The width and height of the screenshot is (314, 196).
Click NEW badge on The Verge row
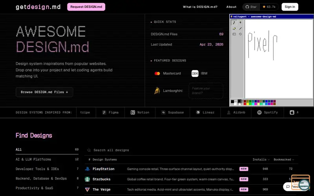click(x=244, y=189)
